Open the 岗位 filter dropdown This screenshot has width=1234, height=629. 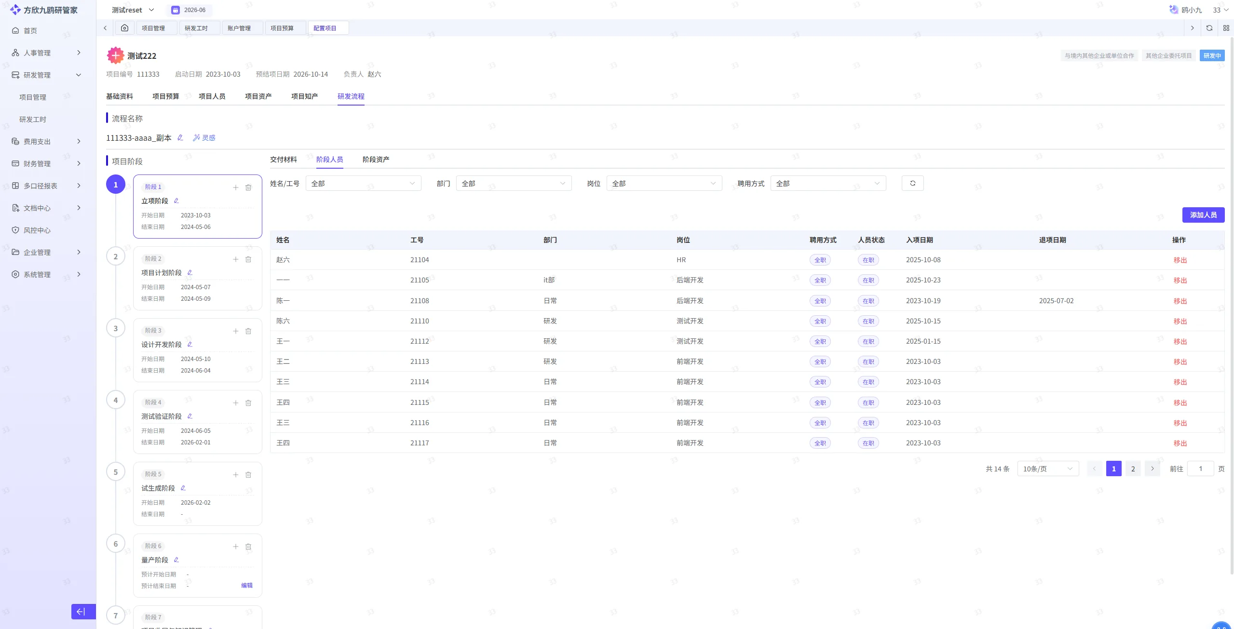664,183
